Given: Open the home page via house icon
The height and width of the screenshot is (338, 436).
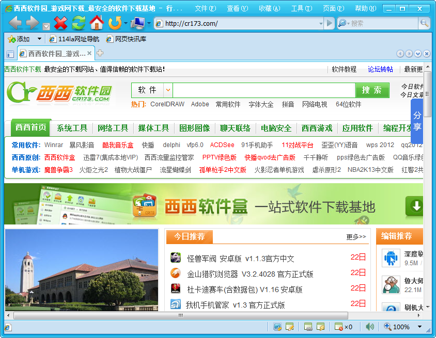Looking at the screenshot, I should point(97,23).
